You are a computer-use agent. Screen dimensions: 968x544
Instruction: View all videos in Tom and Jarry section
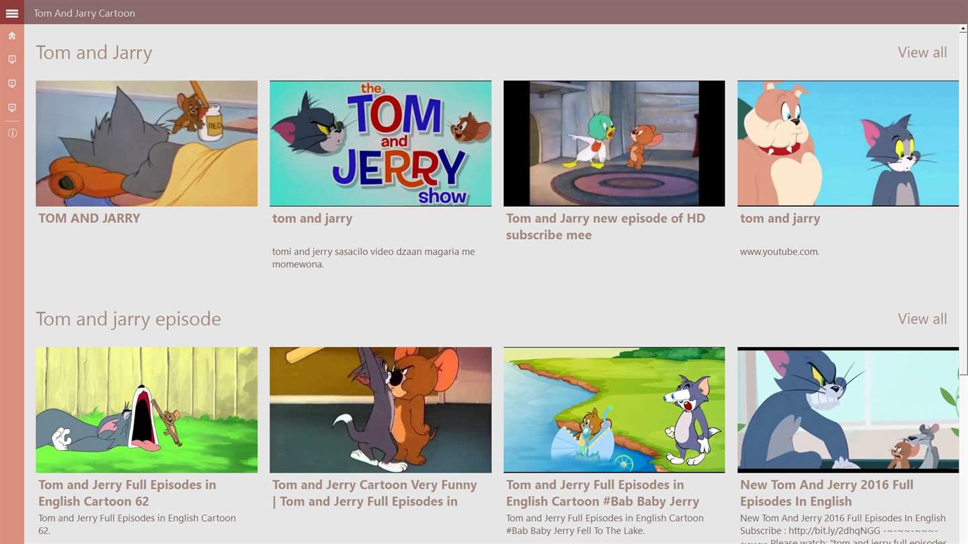click(922, 52)
